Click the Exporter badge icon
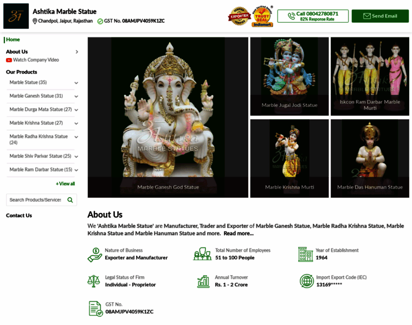412x325 pixels. [239, 16]
